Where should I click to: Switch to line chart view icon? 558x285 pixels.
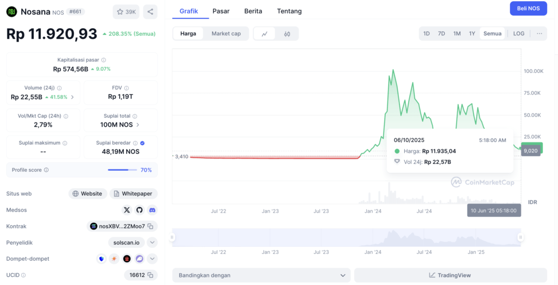(x=264, y=34)
